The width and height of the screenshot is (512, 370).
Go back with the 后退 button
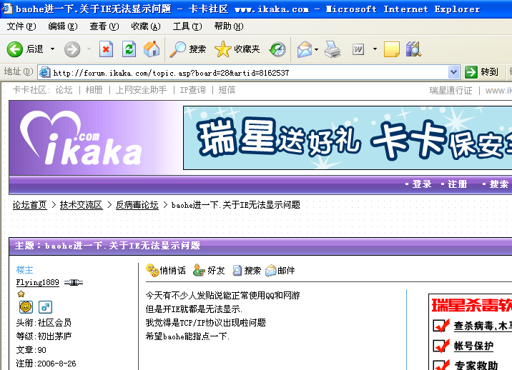coord(25,49)
